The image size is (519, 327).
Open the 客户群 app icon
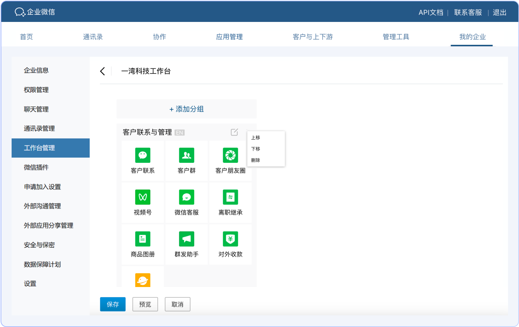(x=187, y=155)
